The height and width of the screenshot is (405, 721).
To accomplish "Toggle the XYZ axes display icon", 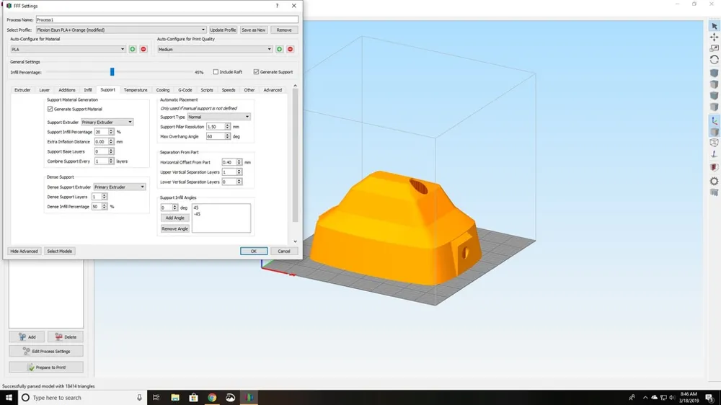I will click(714, 121).
